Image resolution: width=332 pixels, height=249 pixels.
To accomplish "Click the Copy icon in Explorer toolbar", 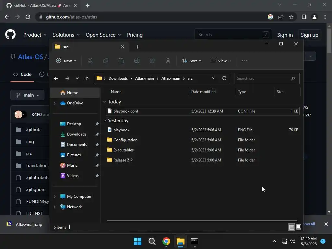I will pos(105,61).
